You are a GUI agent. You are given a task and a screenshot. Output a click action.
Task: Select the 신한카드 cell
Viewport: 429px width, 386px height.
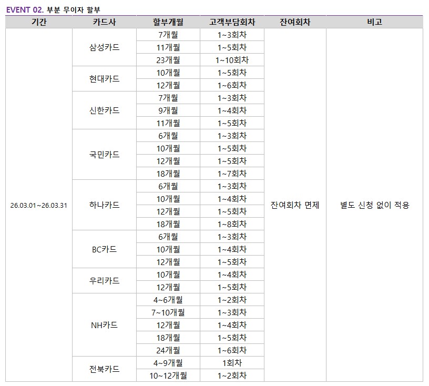pyautogui.click(x=104, y=110)
